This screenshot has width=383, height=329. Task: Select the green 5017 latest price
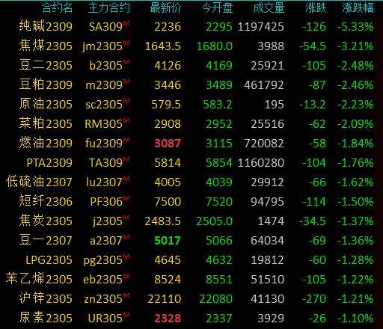(168, 241)
